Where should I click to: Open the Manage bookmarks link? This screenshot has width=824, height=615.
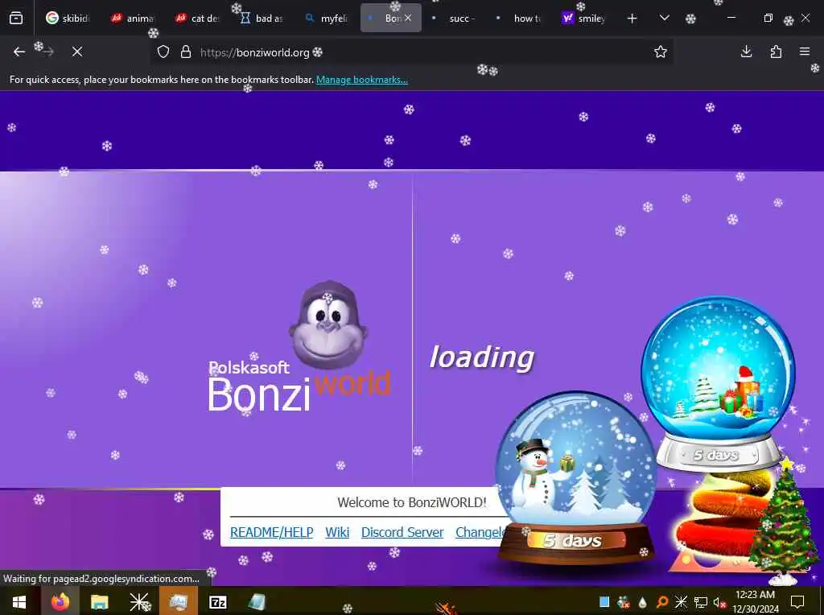click(x=361, y=80)
